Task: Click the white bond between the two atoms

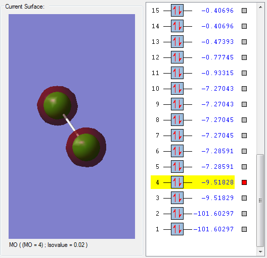Action: click(x=70, y=124)
